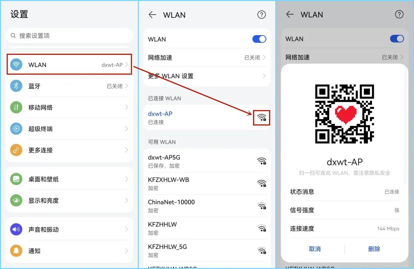Screen dimensions: 414x269
Task: Disable WLAN toggle on the details screen
Action: pos(397,38)
